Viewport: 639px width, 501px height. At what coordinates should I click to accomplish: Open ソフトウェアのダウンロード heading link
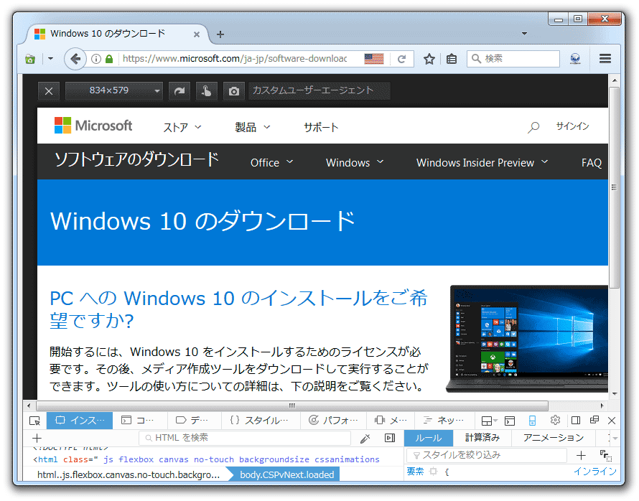(x=136, y=159)
